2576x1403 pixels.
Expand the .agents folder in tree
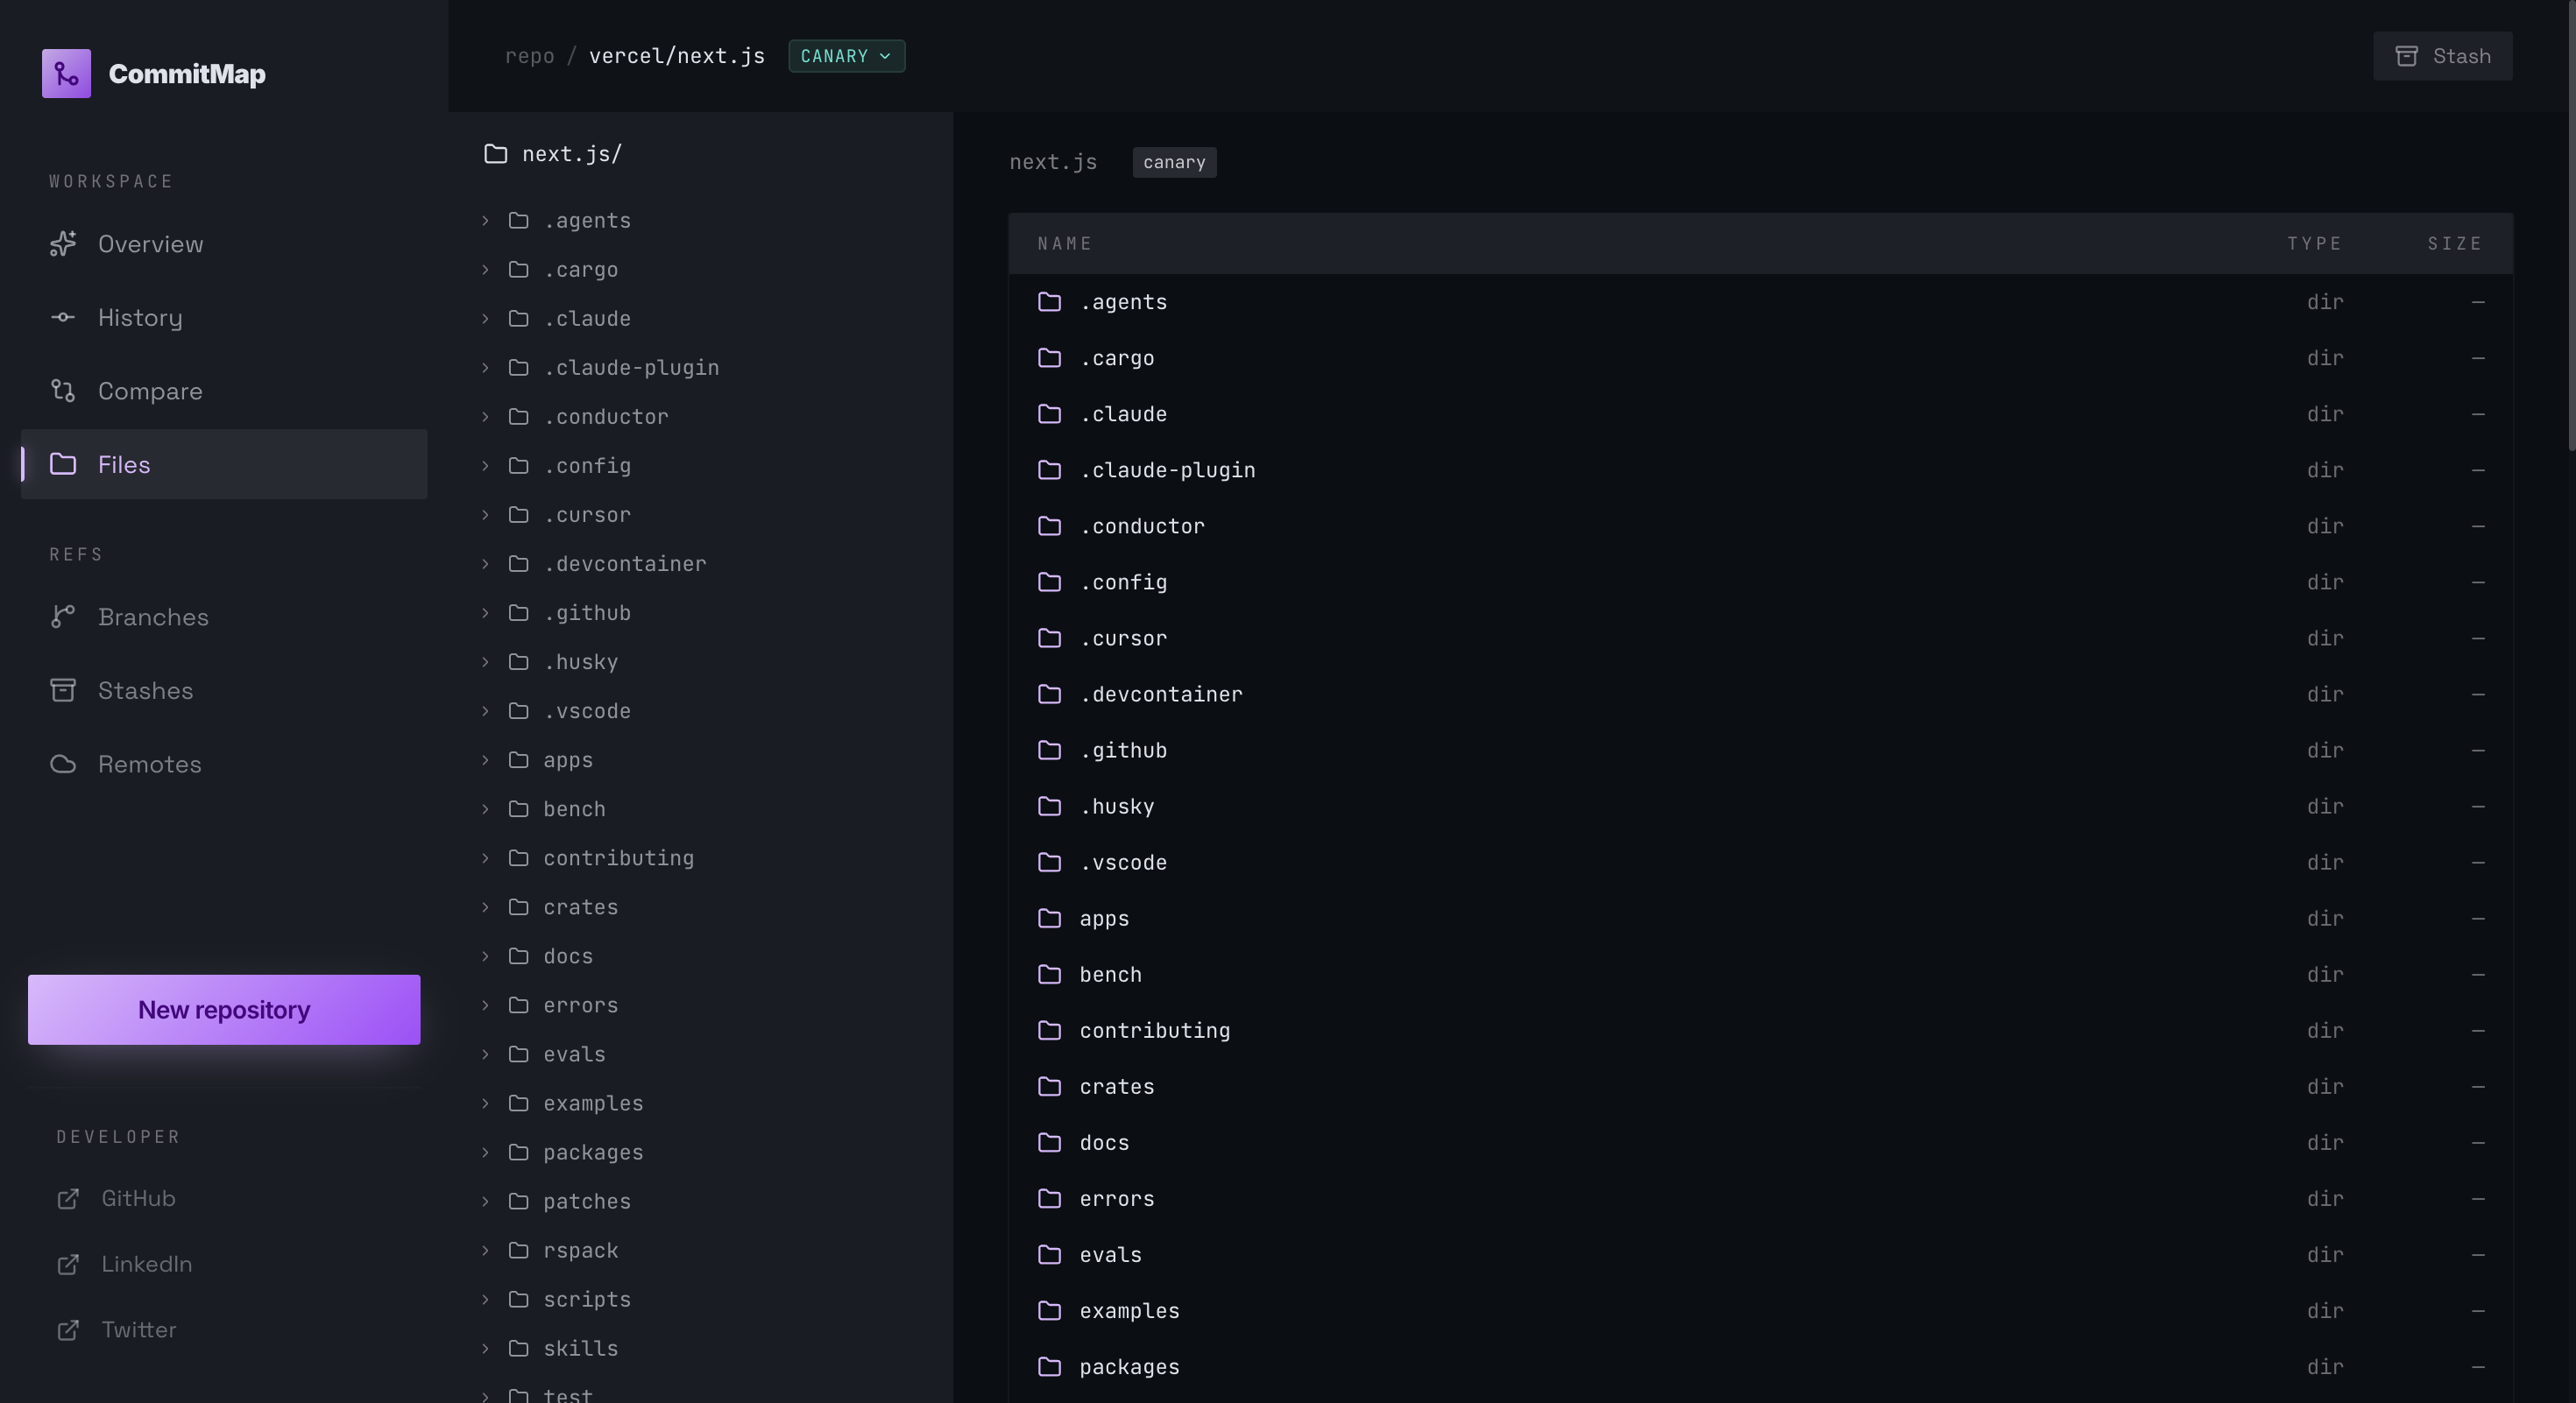(x=485, y=220)
